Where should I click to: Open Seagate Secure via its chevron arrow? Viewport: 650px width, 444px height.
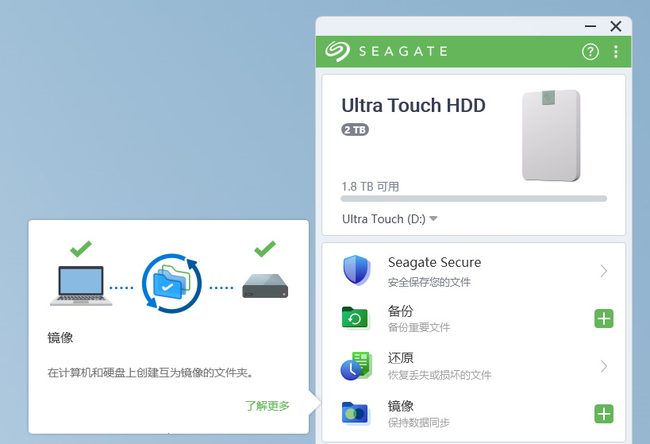604,271
